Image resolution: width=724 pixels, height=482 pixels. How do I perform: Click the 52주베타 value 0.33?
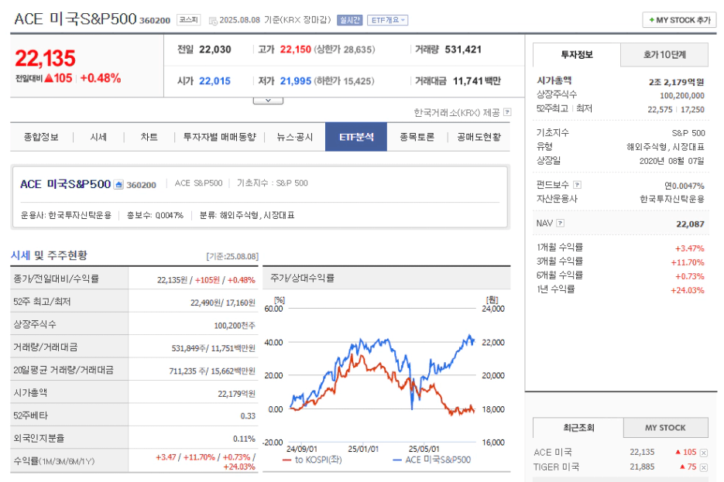tap(248, 416)
